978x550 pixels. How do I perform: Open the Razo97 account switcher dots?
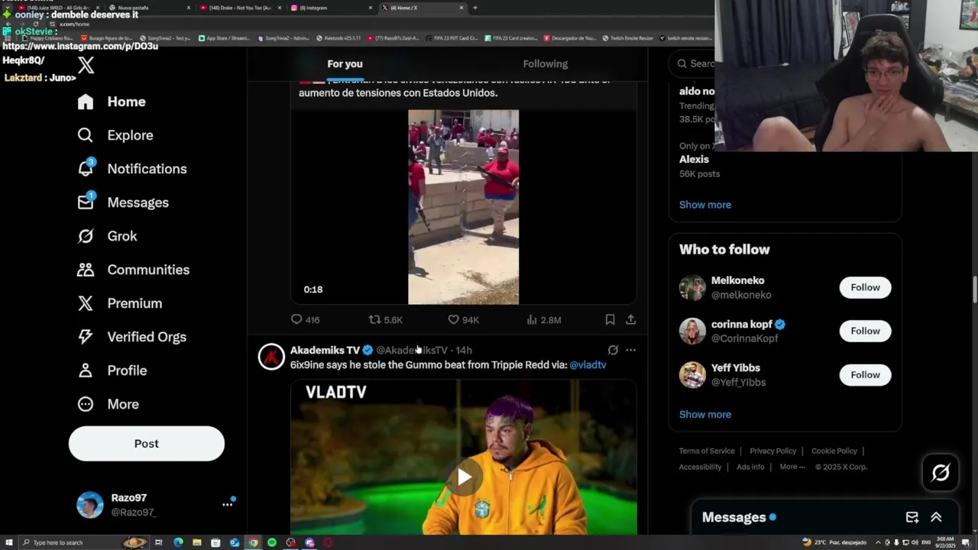click(x=227, y=504)
